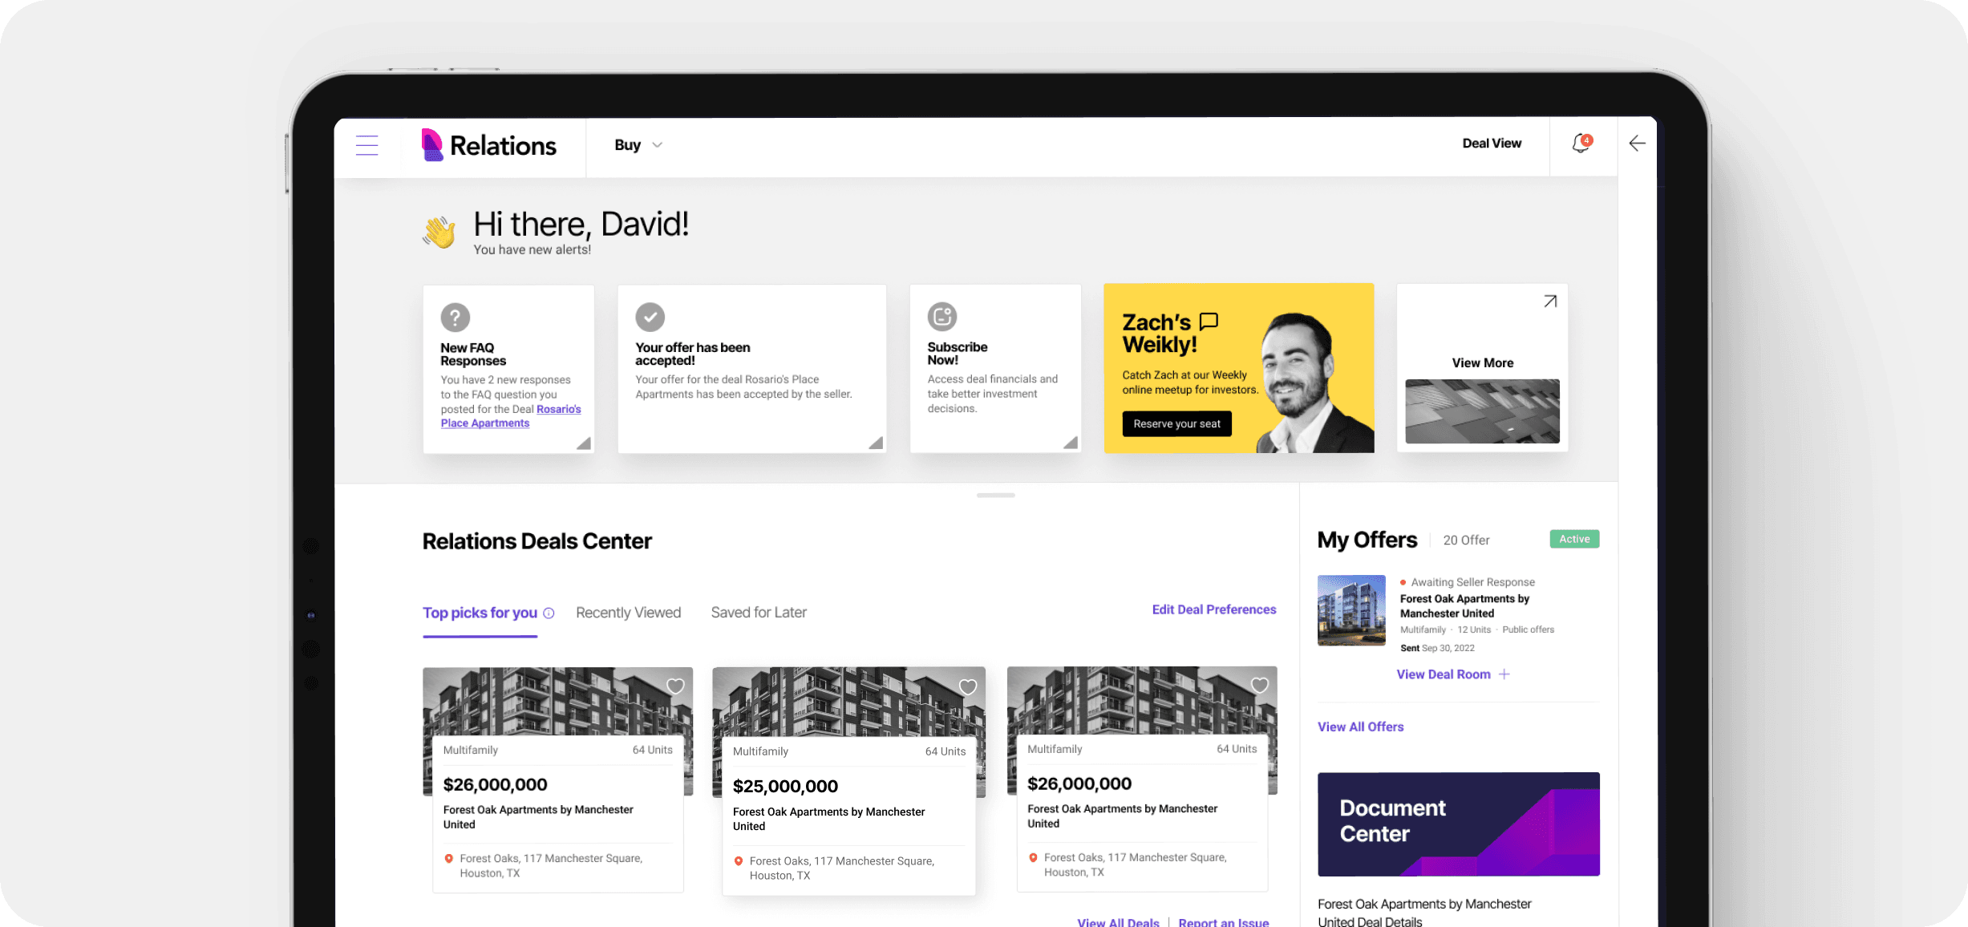Click the chat bubble icon on Zach's Weikly
Viewport: 1968px width, 927px height.
point(1209,322)
